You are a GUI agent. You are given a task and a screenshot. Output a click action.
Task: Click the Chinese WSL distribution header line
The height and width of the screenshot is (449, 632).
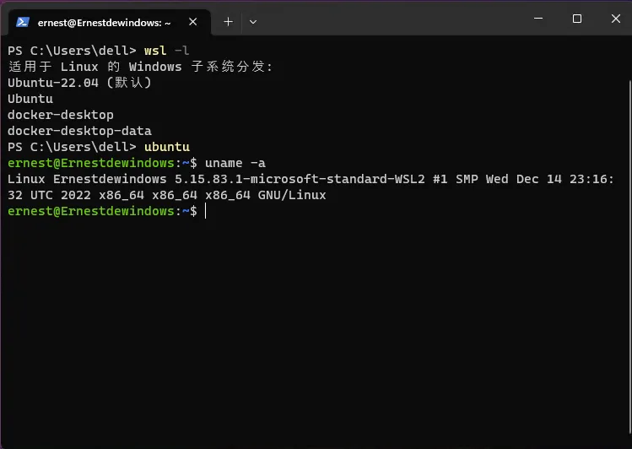point(140,67)
